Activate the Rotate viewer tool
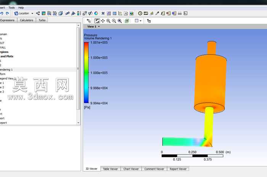Viewport: 267px width, 177px height. [x=97, y=21]
